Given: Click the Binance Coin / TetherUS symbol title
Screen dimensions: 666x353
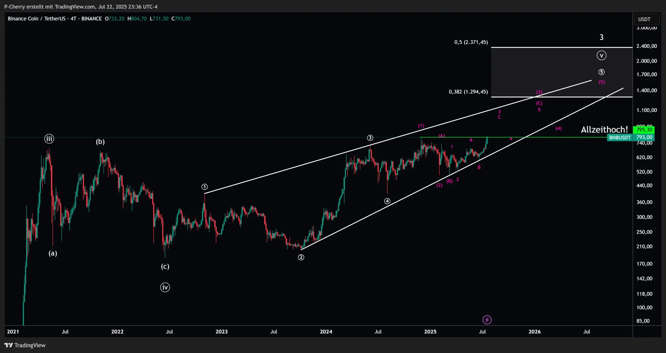Looking at the screenshot, I should (37, 19).
